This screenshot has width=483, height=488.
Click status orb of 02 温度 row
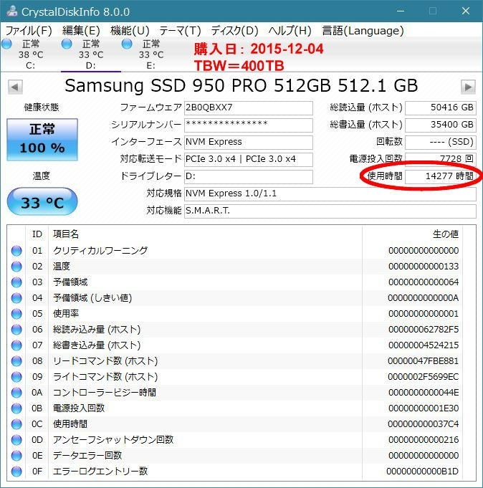click(16, 267)
